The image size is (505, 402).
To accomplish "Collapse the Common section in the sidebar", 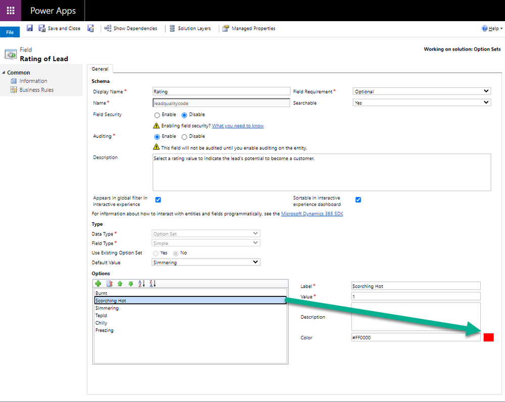I will click(4, 72).
